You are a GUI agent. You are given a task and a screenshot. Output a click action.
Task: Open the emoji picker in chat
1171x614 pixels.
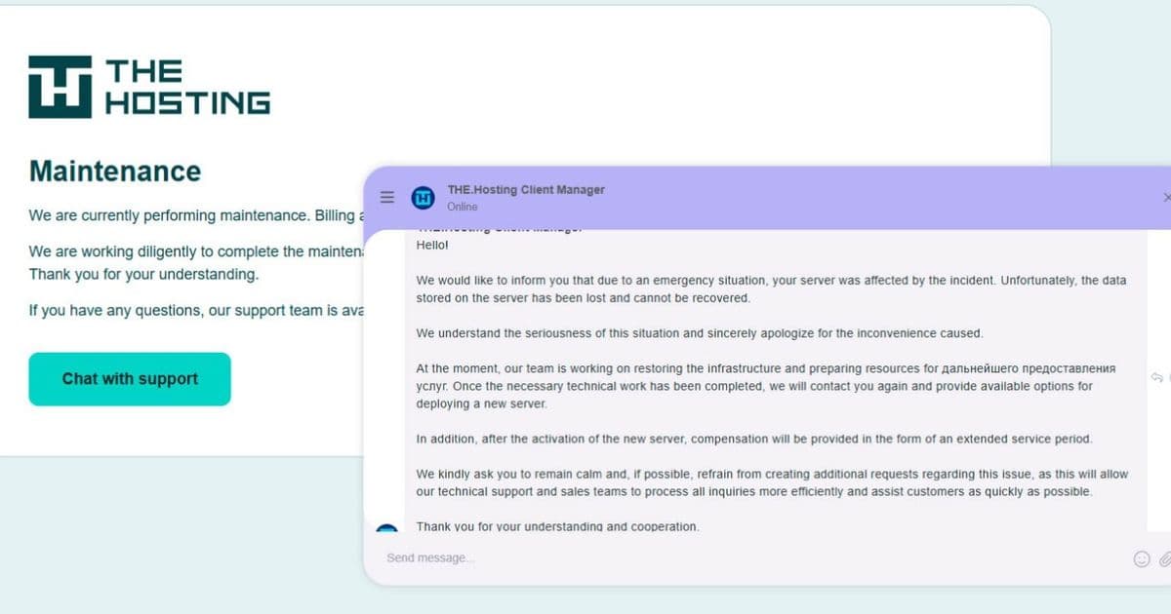(1142, 559)
